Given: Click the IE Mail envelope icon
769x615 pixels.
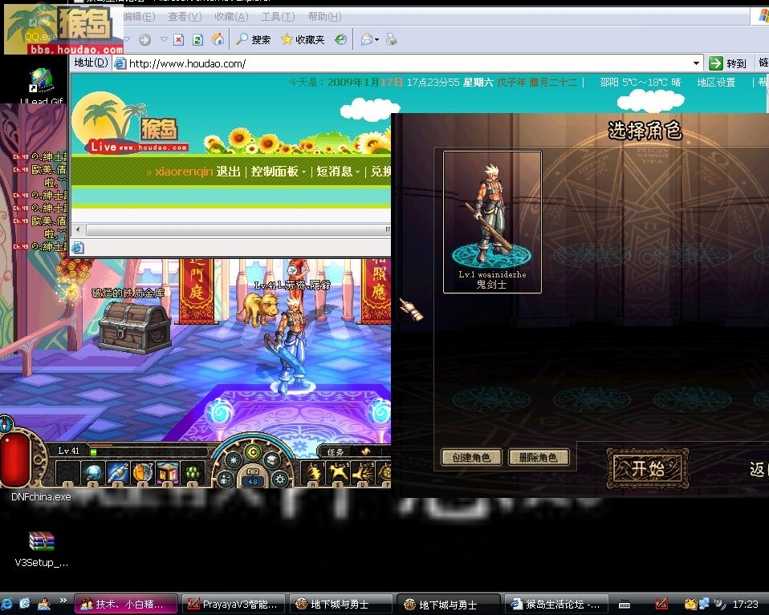Looking at the screenshot, I should (366, 40).
